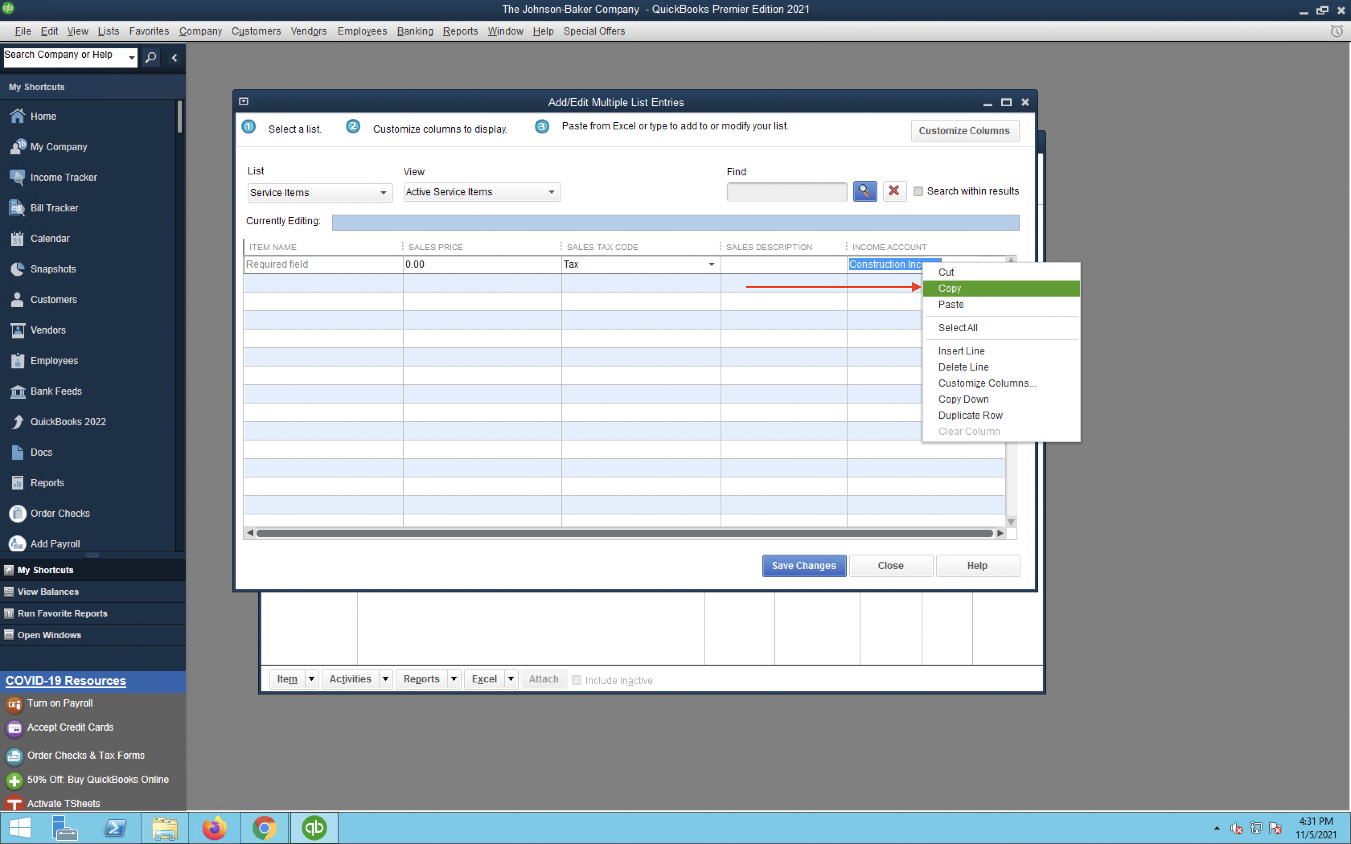Enable Search within results checkbox
The image size is (1351, 844).
click(918, 191)
